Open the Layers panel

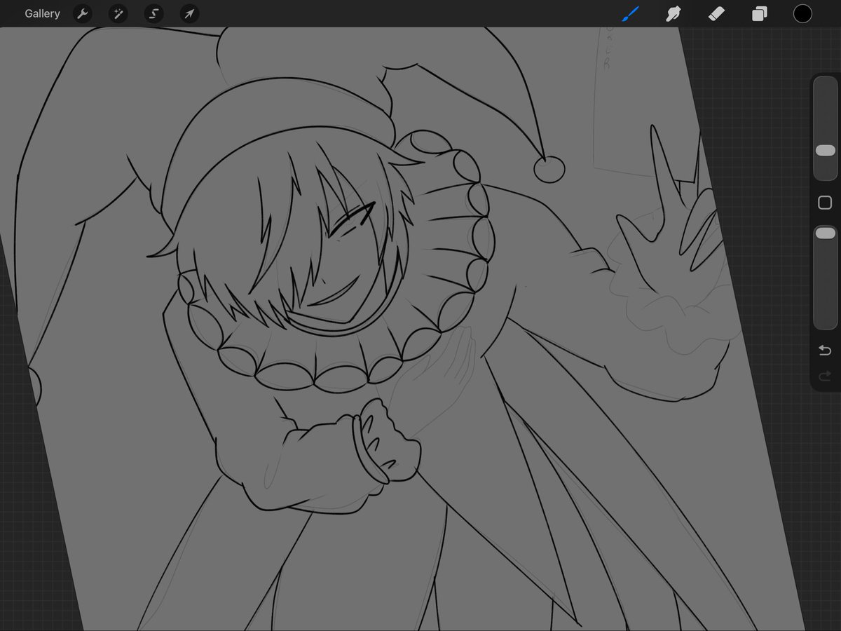(759, 14)
